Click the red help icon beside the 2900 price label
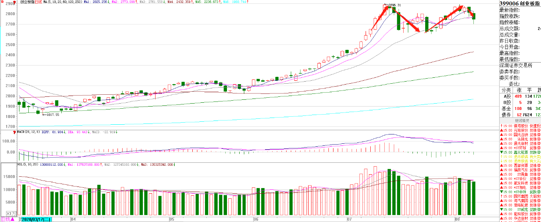The width and height of the screenshot is (541, 222). click(15, 3)
